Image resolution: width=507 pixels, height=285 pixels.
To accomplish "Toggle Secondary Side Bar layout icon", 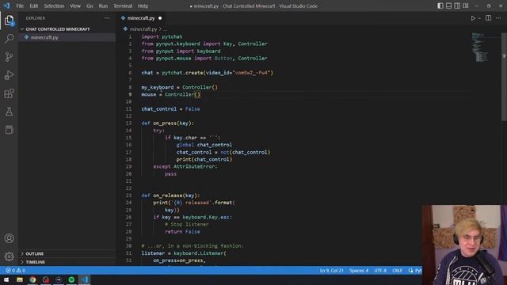I will (x=457, y=6).
